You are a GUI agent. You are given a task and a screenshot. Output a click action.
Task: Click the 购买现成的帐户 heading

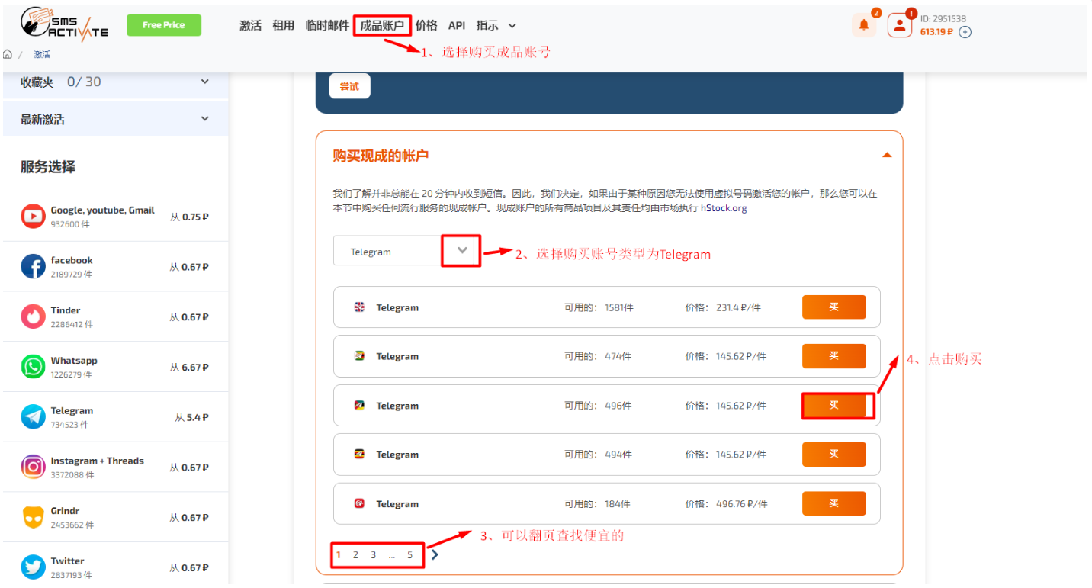pyautogui.click(x=381, y=156)
